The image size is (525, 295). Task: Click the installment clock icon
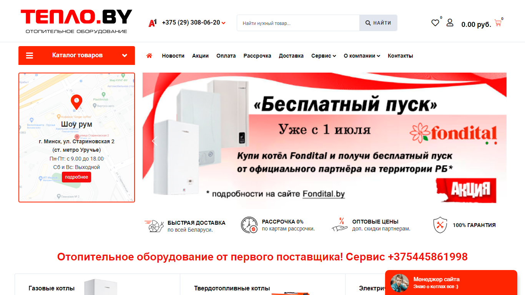click(x=249, y=225)
